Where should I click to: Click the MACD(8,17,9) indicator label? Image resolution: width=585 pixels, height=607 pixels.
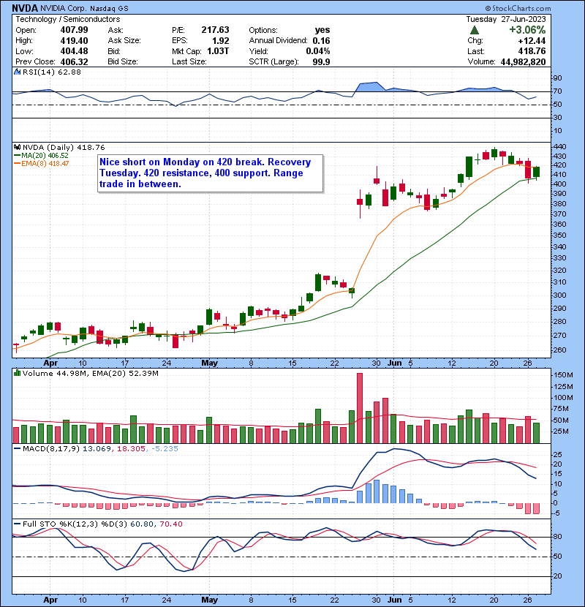(51, 449)
